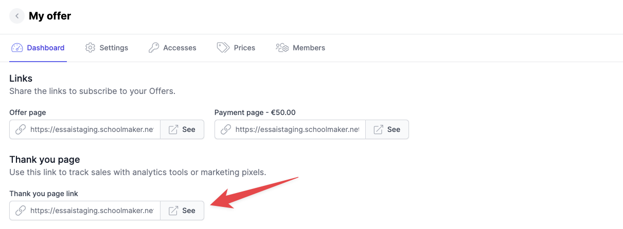623x229 pixels.
Task: Open the Prices tab
Action: (244, 48)
